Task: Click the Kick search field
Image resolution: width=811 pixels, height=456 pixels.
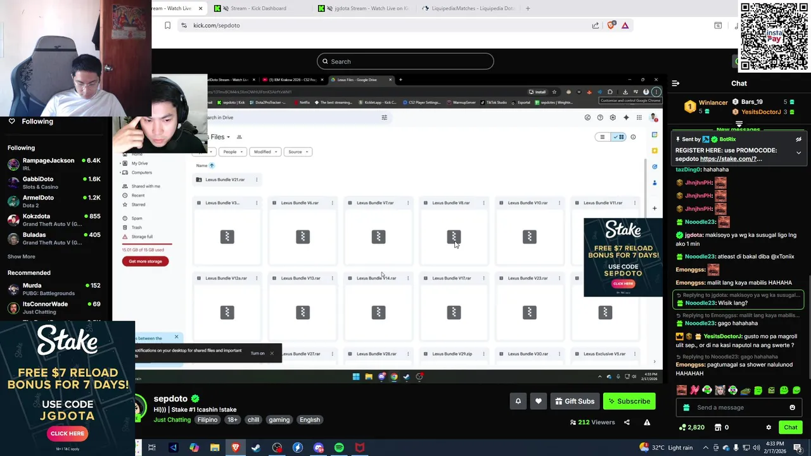Action: (405, 61)
